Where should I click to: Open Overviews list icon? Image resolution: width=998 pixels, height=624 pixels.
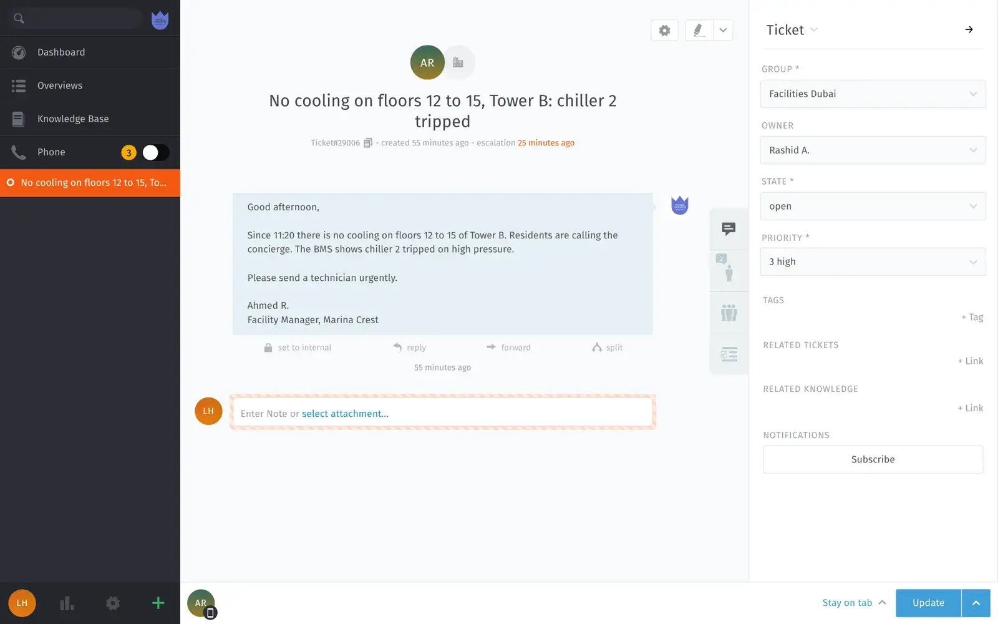pos(19,85)
